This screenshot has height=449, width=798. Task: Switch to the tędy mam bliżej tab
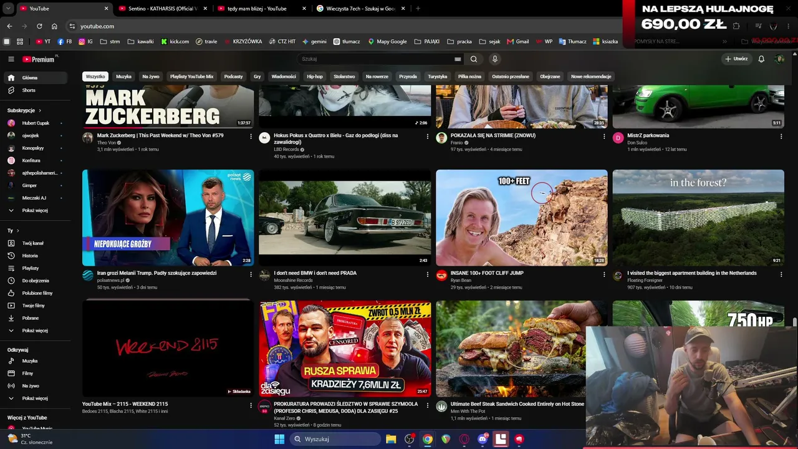261,9
